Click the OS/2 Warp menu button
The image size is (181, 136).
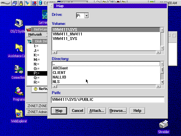click(x=6, y=3)
